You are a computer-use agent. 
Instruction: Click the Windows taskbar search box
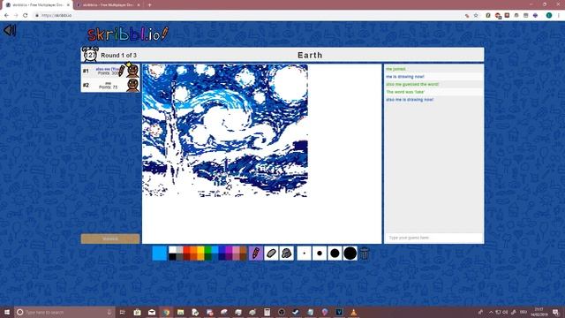coord(64,312)
